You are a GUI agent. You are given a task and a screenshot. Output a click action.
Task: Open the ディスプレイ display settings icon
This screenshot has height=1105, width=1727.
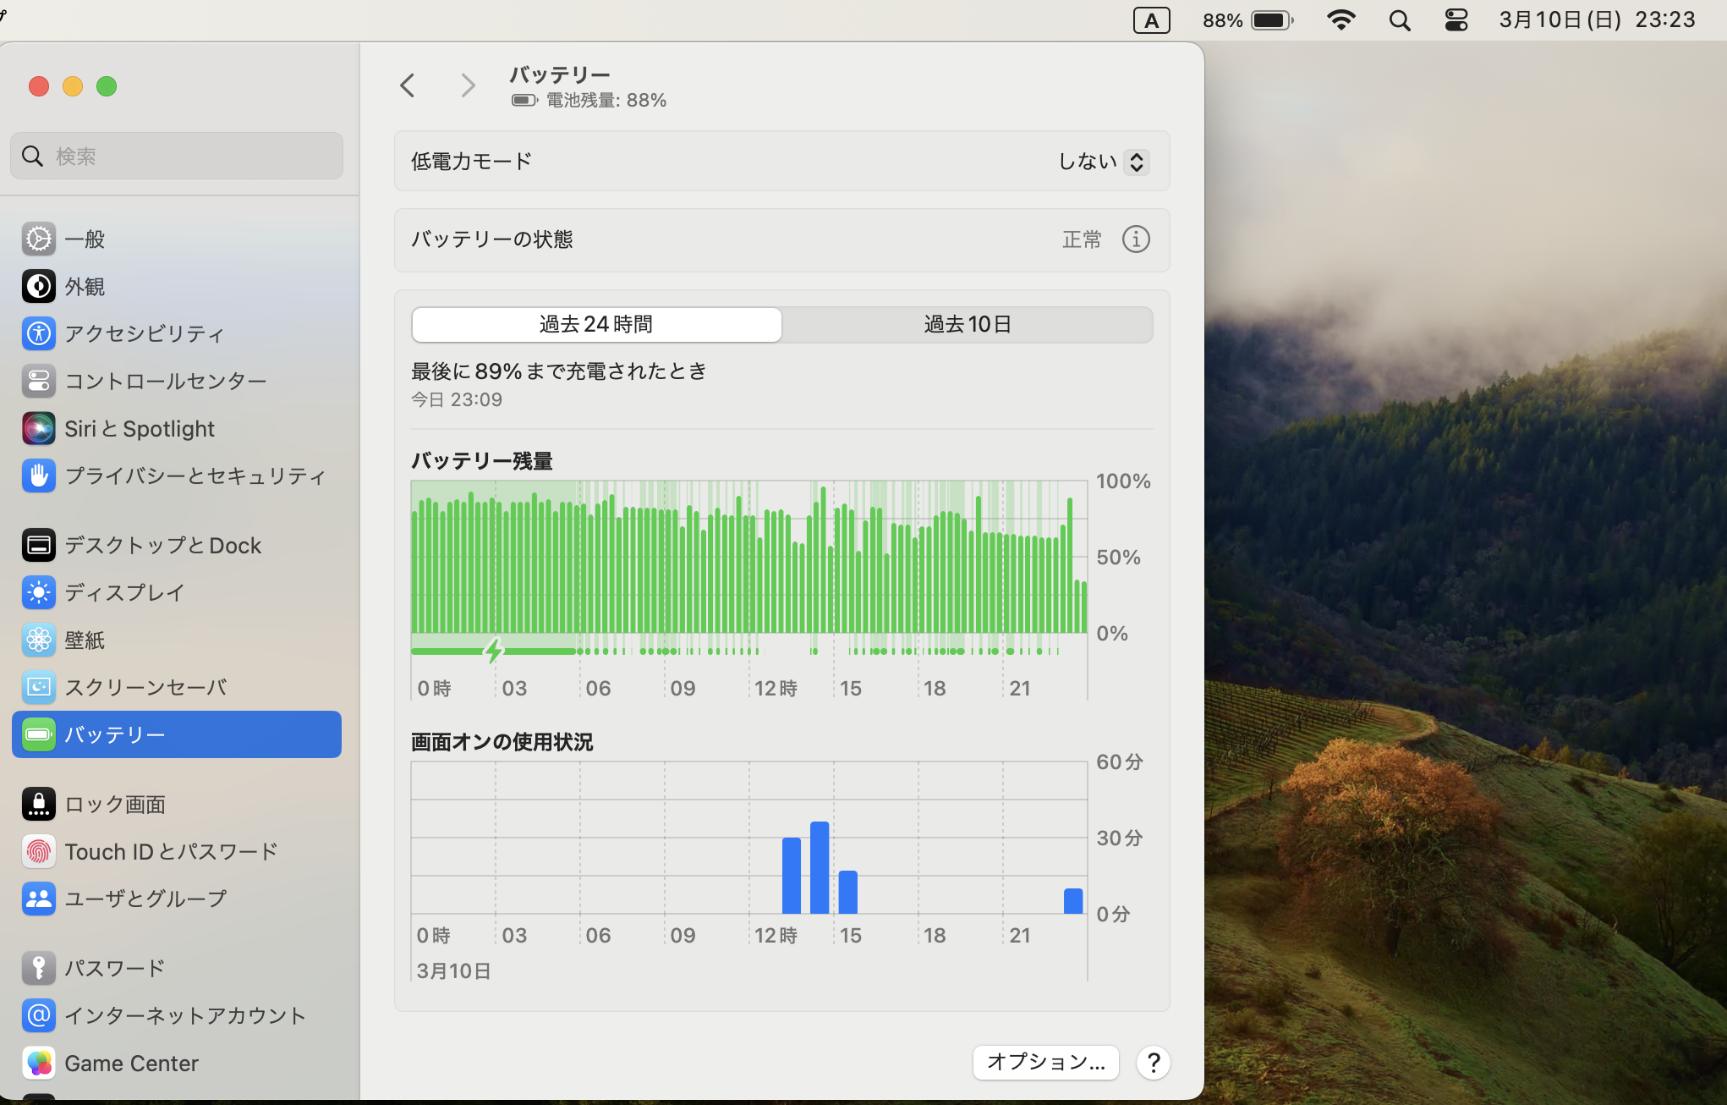(x=38, y=592)
